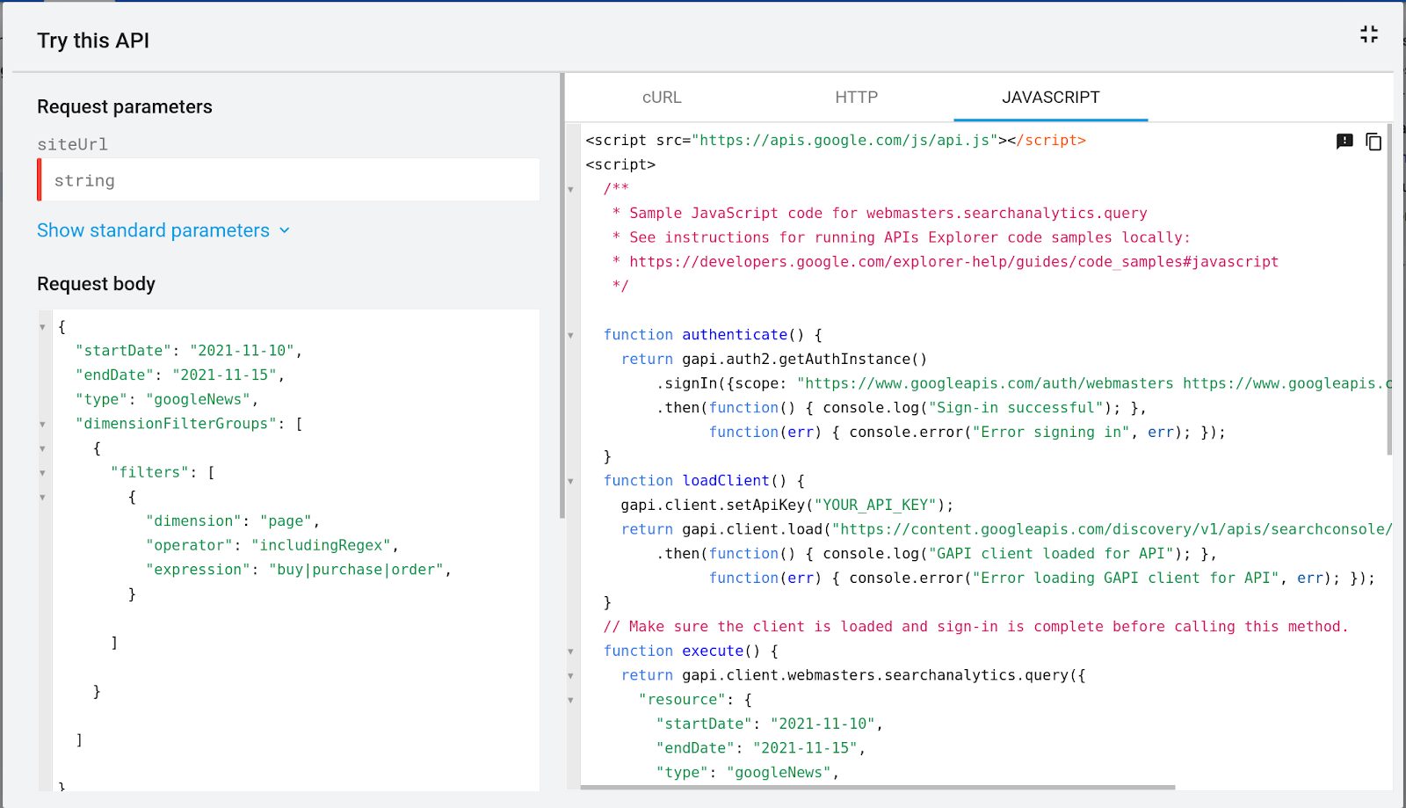Click the "includingRegex" operator value

click(322, 545)
